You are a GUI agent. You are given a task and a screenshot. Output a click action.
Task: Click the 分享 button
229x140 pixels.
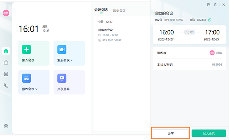171,133
